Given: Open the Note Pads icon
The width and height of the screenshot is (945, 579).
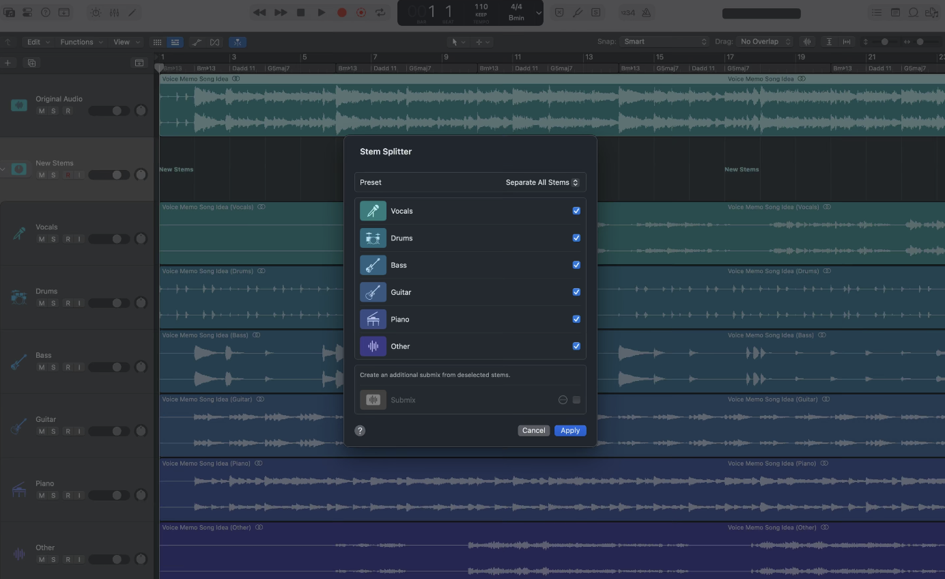Looking at the screenshot, I should coord(895,12).
